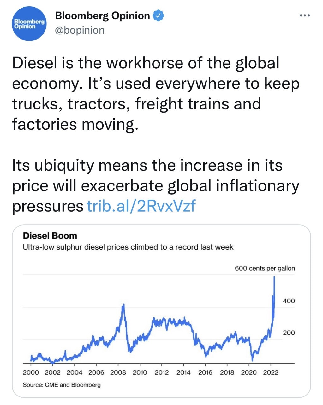Select the 2008 x-axis year label
Image resolution: width=323 pixels, height=405 pixels.
tap(118, 372)
